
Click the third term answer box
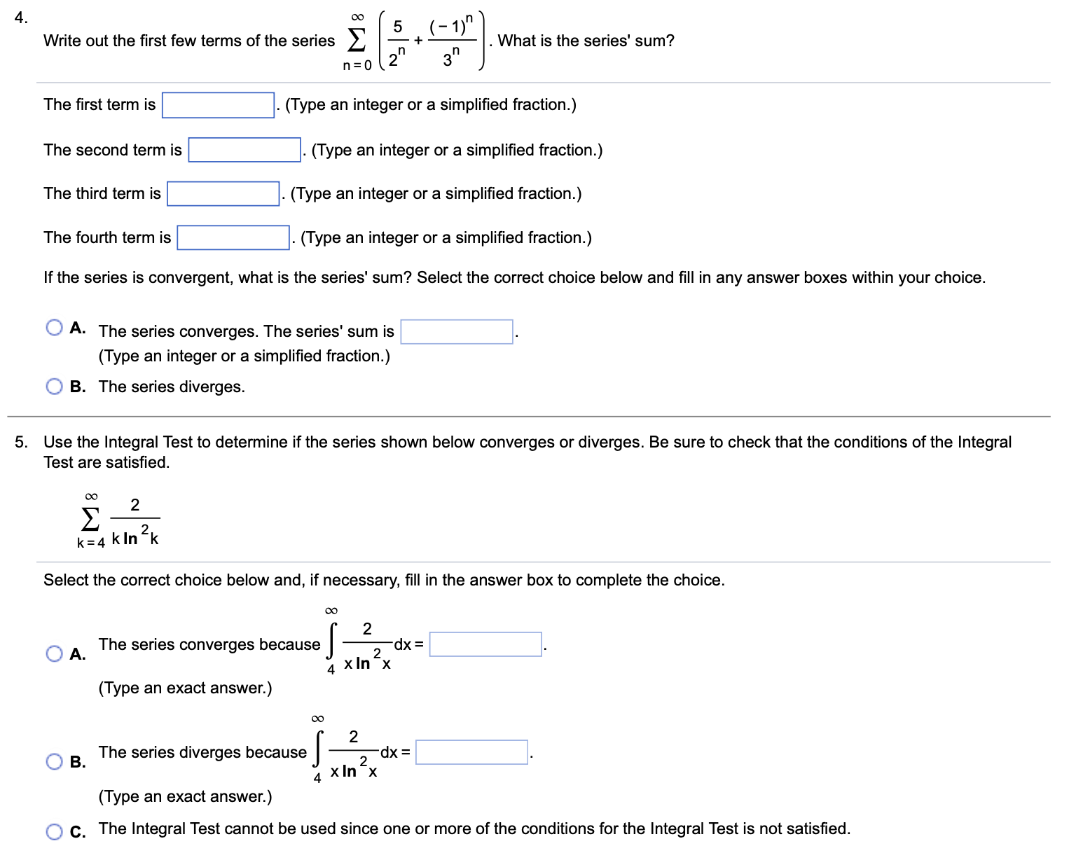(x=222, y=193)
